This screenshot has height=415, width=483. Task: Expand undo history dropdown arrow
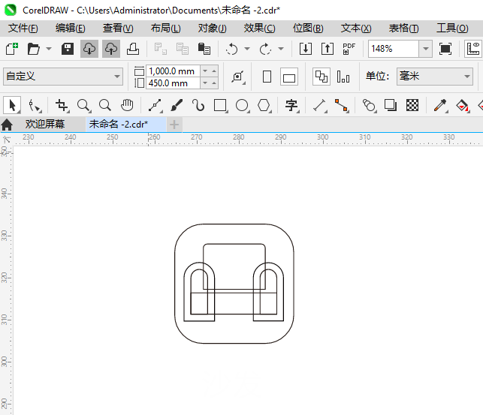point(247,49)
